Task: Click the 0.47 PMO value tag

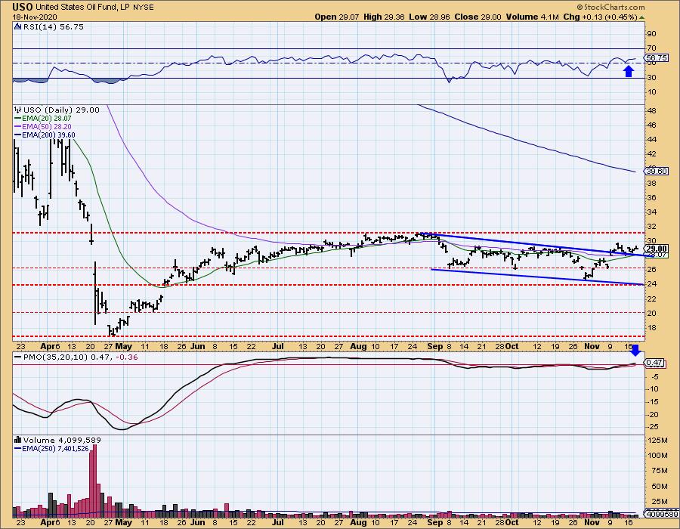Action: [x=655, y=363]
